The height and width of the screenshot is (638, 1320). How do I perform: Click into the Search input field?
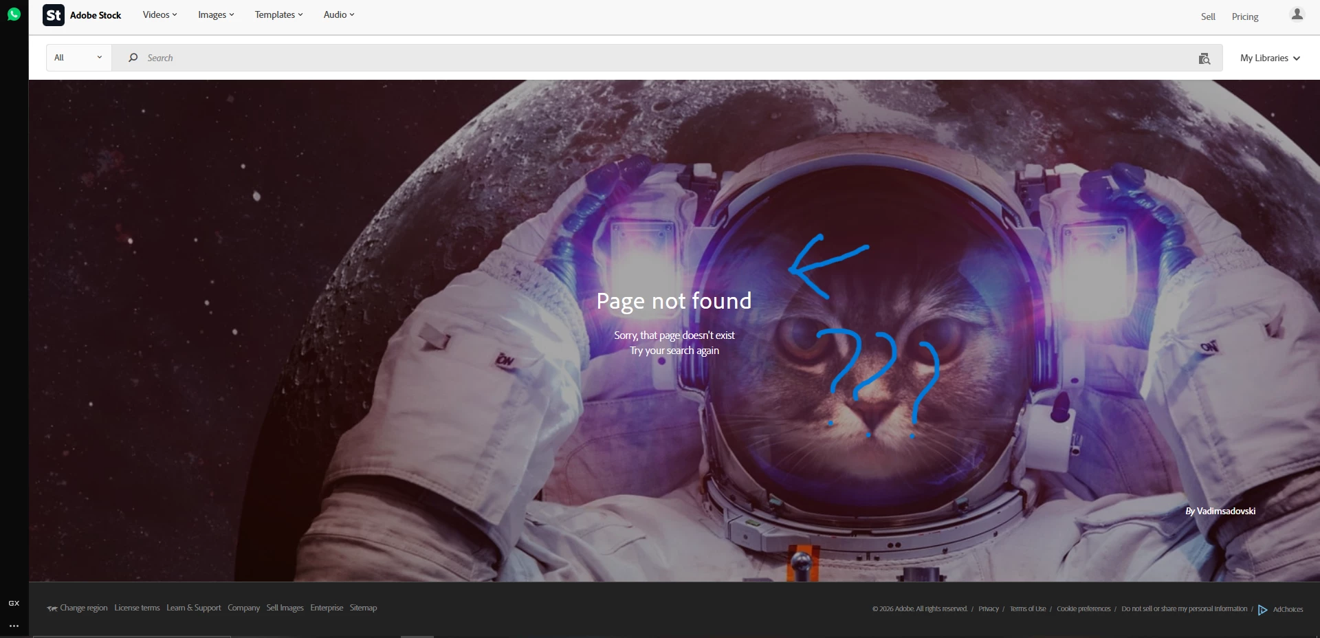pyautogui.click(x=667, y=58)
